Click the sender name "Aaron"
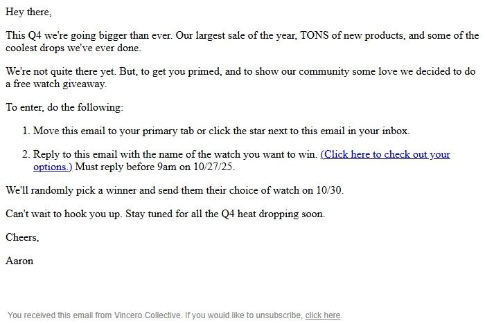Screen dimensions: 485x323 [x=19, y=261]
